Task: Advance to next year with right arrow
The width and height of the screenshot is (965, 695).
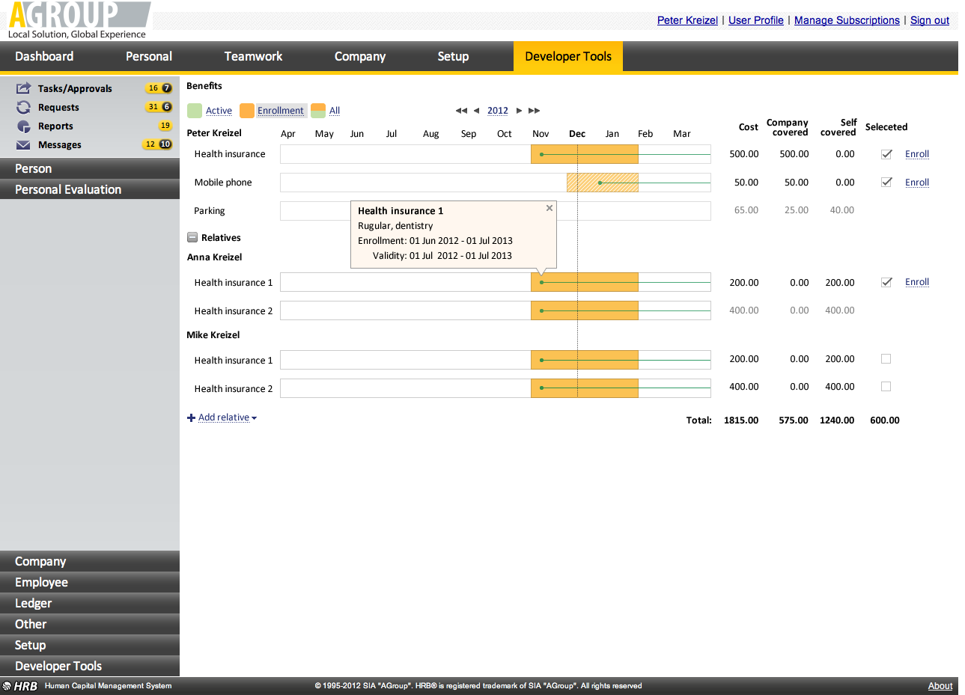Action: [519, 111]
